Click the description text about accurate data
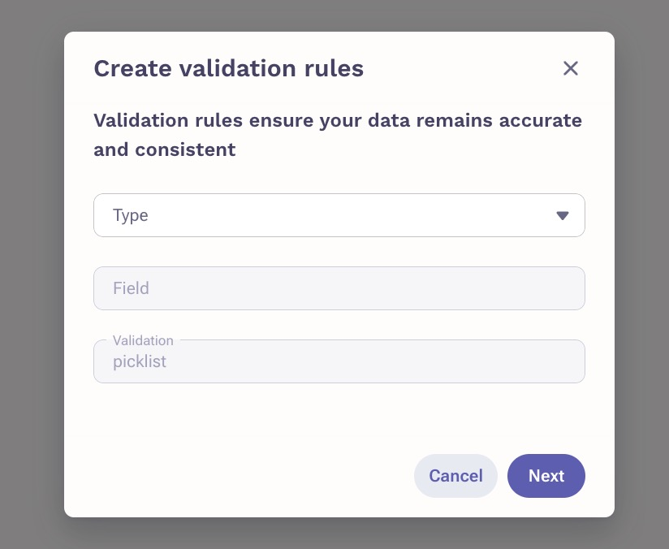Screen dimensions: 669x549 tap(338, 135)
